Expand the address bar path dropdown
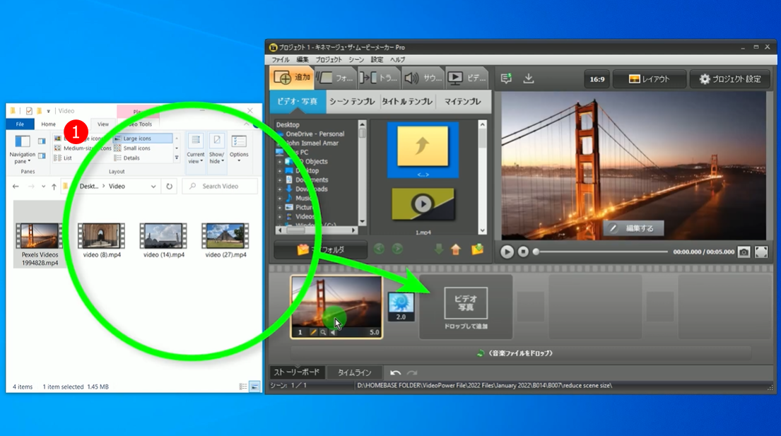781x436 pixels. click(x=153, y=187)
